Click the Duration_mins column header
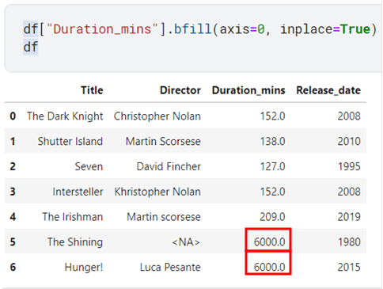The image size is (383, 289). click(248, 90)
